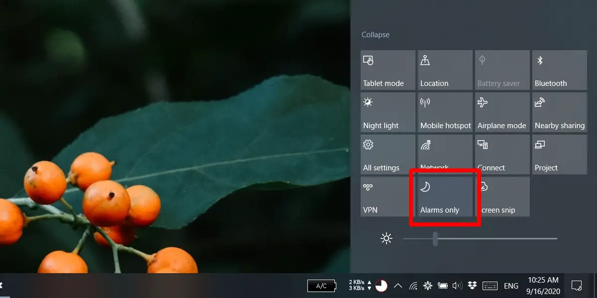Open the battery power tray icon
This screenshot has width=597, height=298.
443,286
